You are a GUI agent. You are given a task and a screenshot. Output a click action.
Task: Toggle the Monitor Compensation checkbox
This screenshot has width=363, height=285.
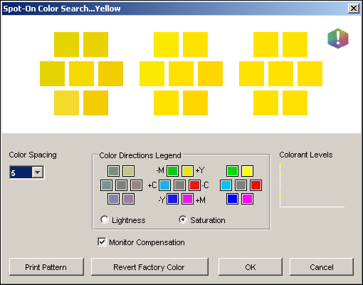[102, 242]
